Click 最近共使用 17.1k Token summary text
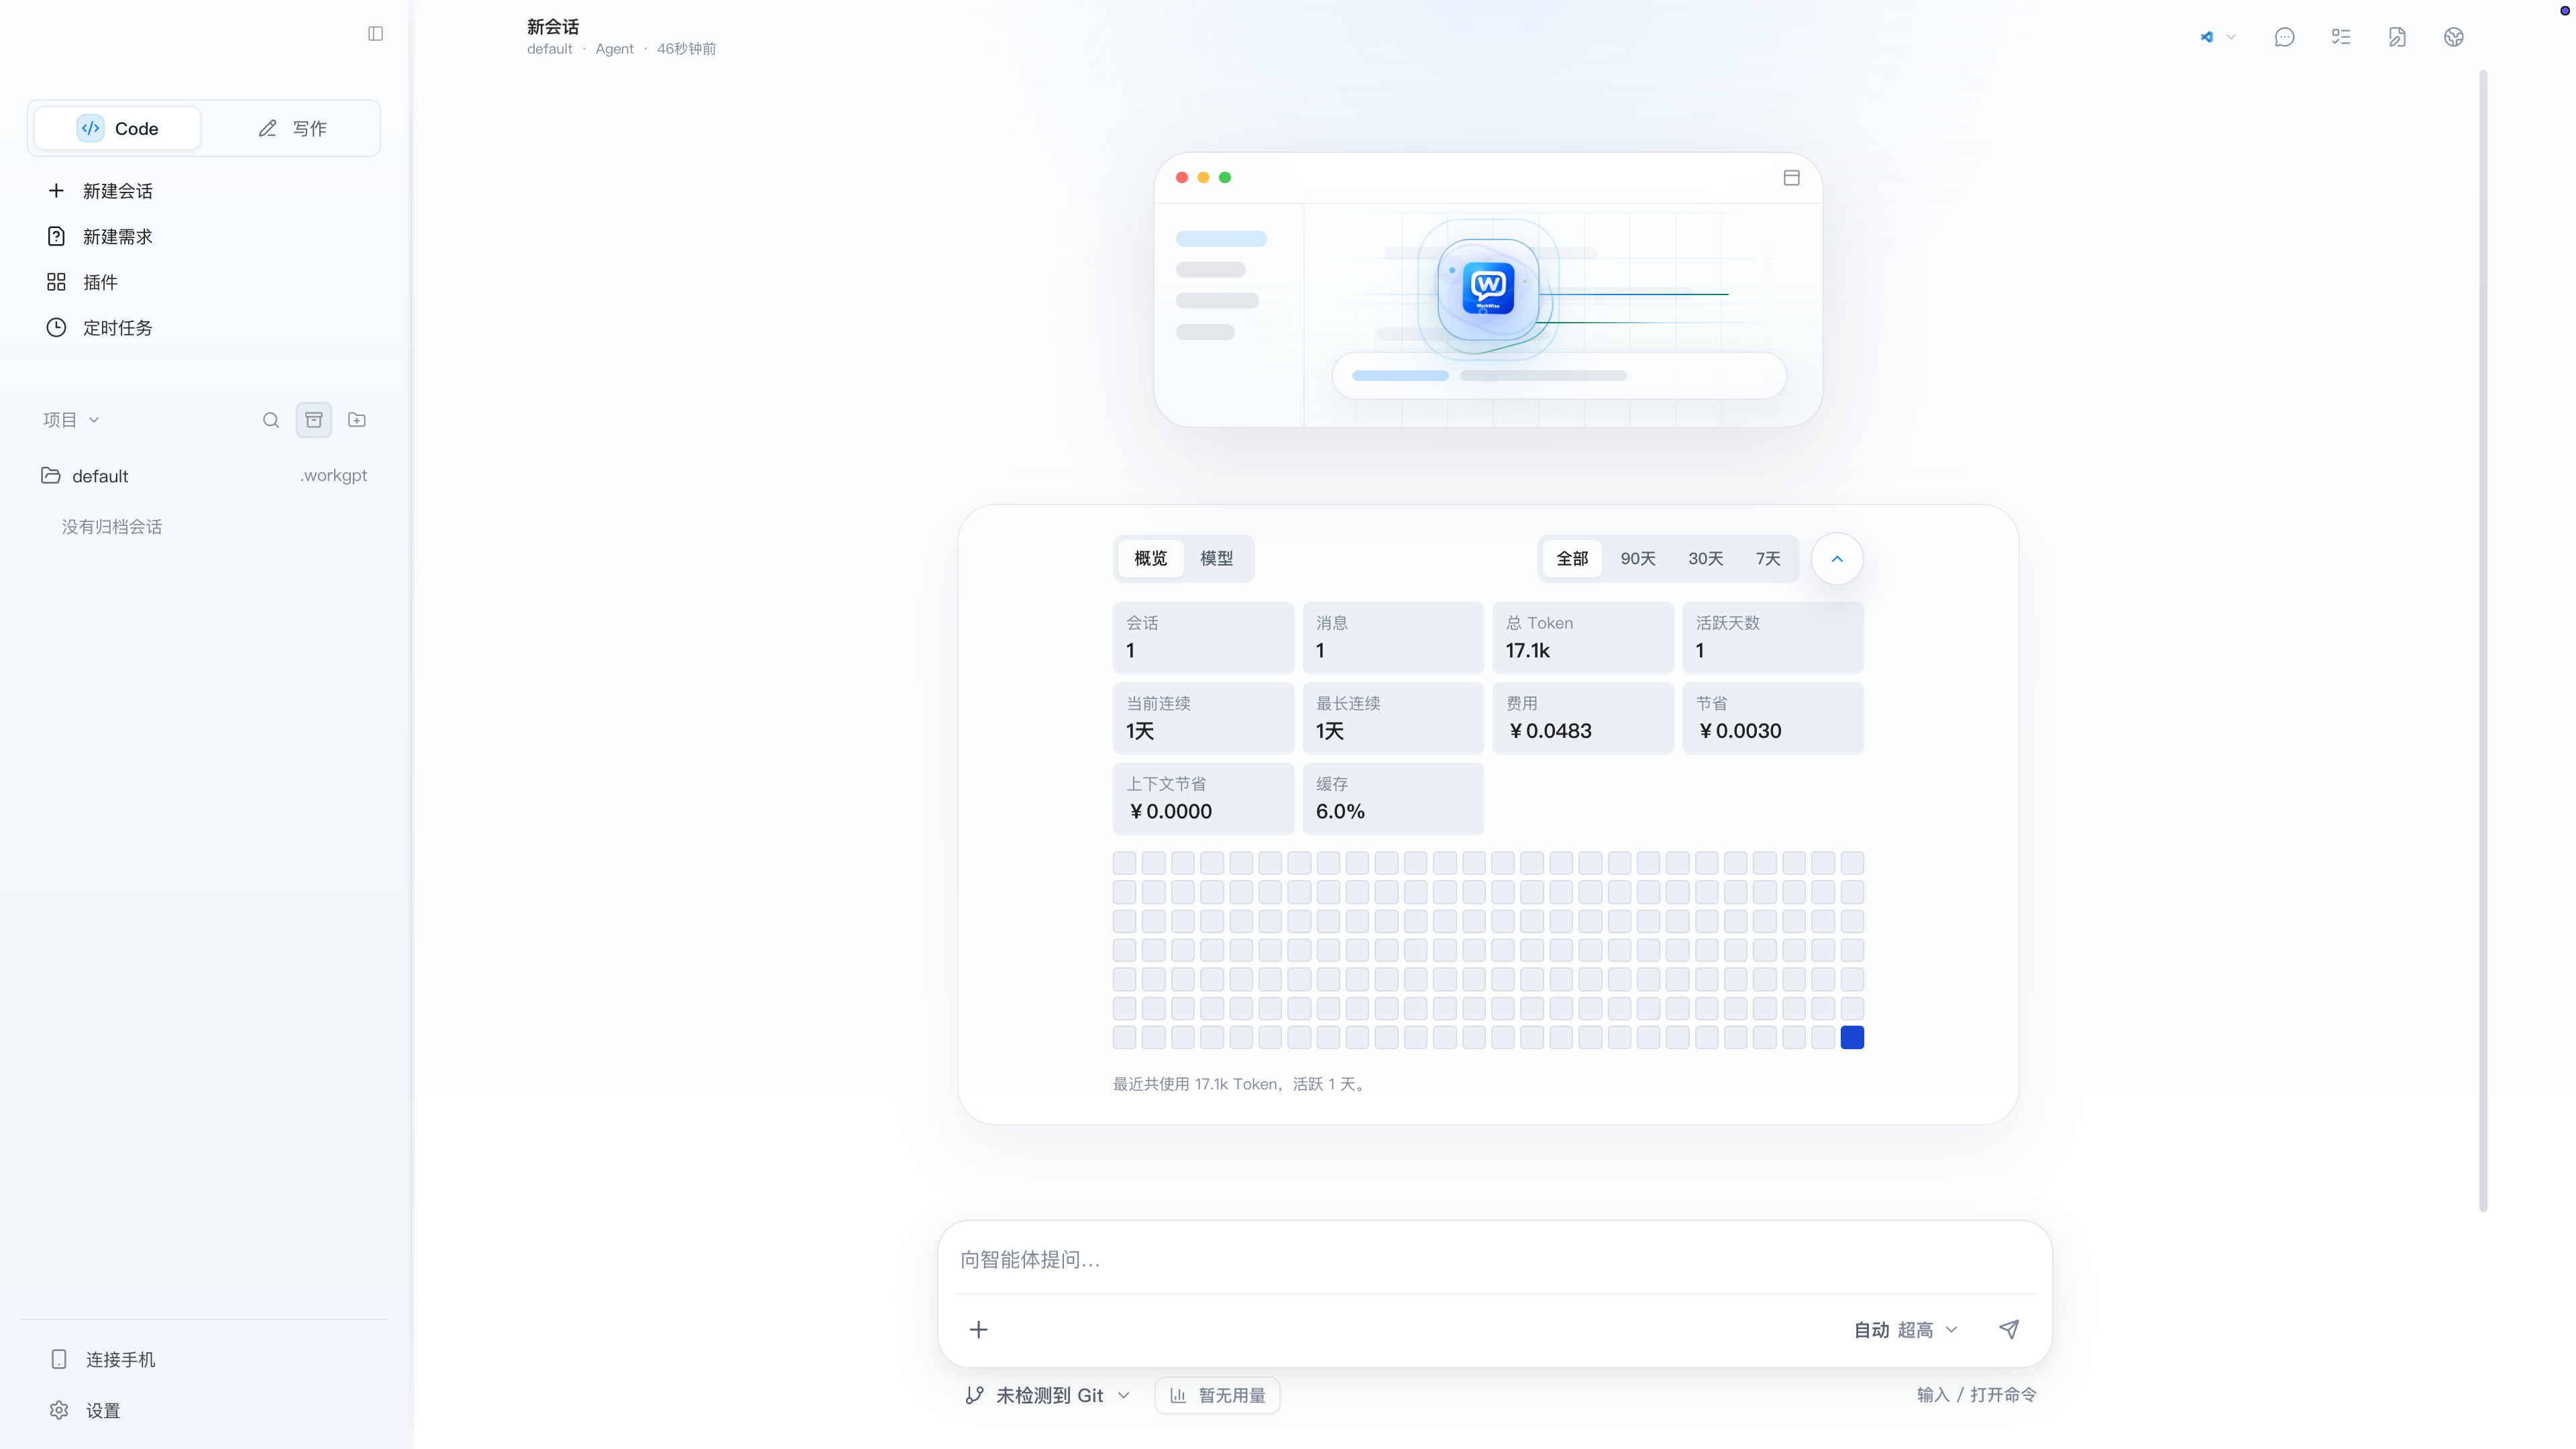Viewport: 2576px width, 1449px height. 1241,1085
